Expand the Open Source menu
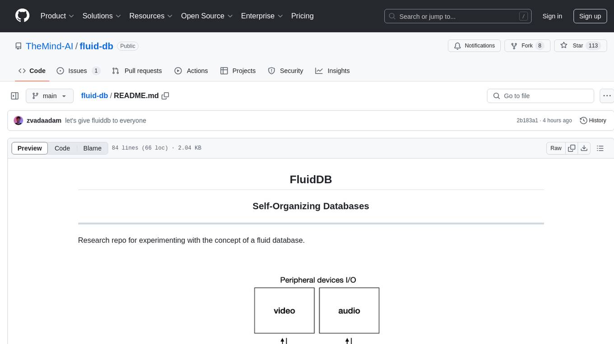This screenshot has height=344, width=614. pos(207,16)
